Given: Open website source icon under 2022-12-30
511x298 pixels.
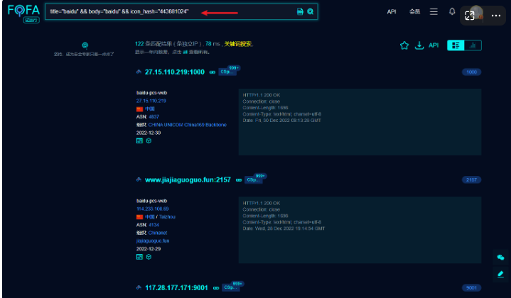Looking at the screenshot, I should 139,141.
